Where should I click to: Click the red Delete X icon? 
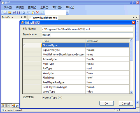(x=38, y=12)
